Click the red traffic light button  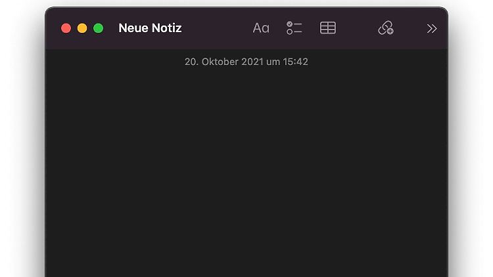[66, 28]
